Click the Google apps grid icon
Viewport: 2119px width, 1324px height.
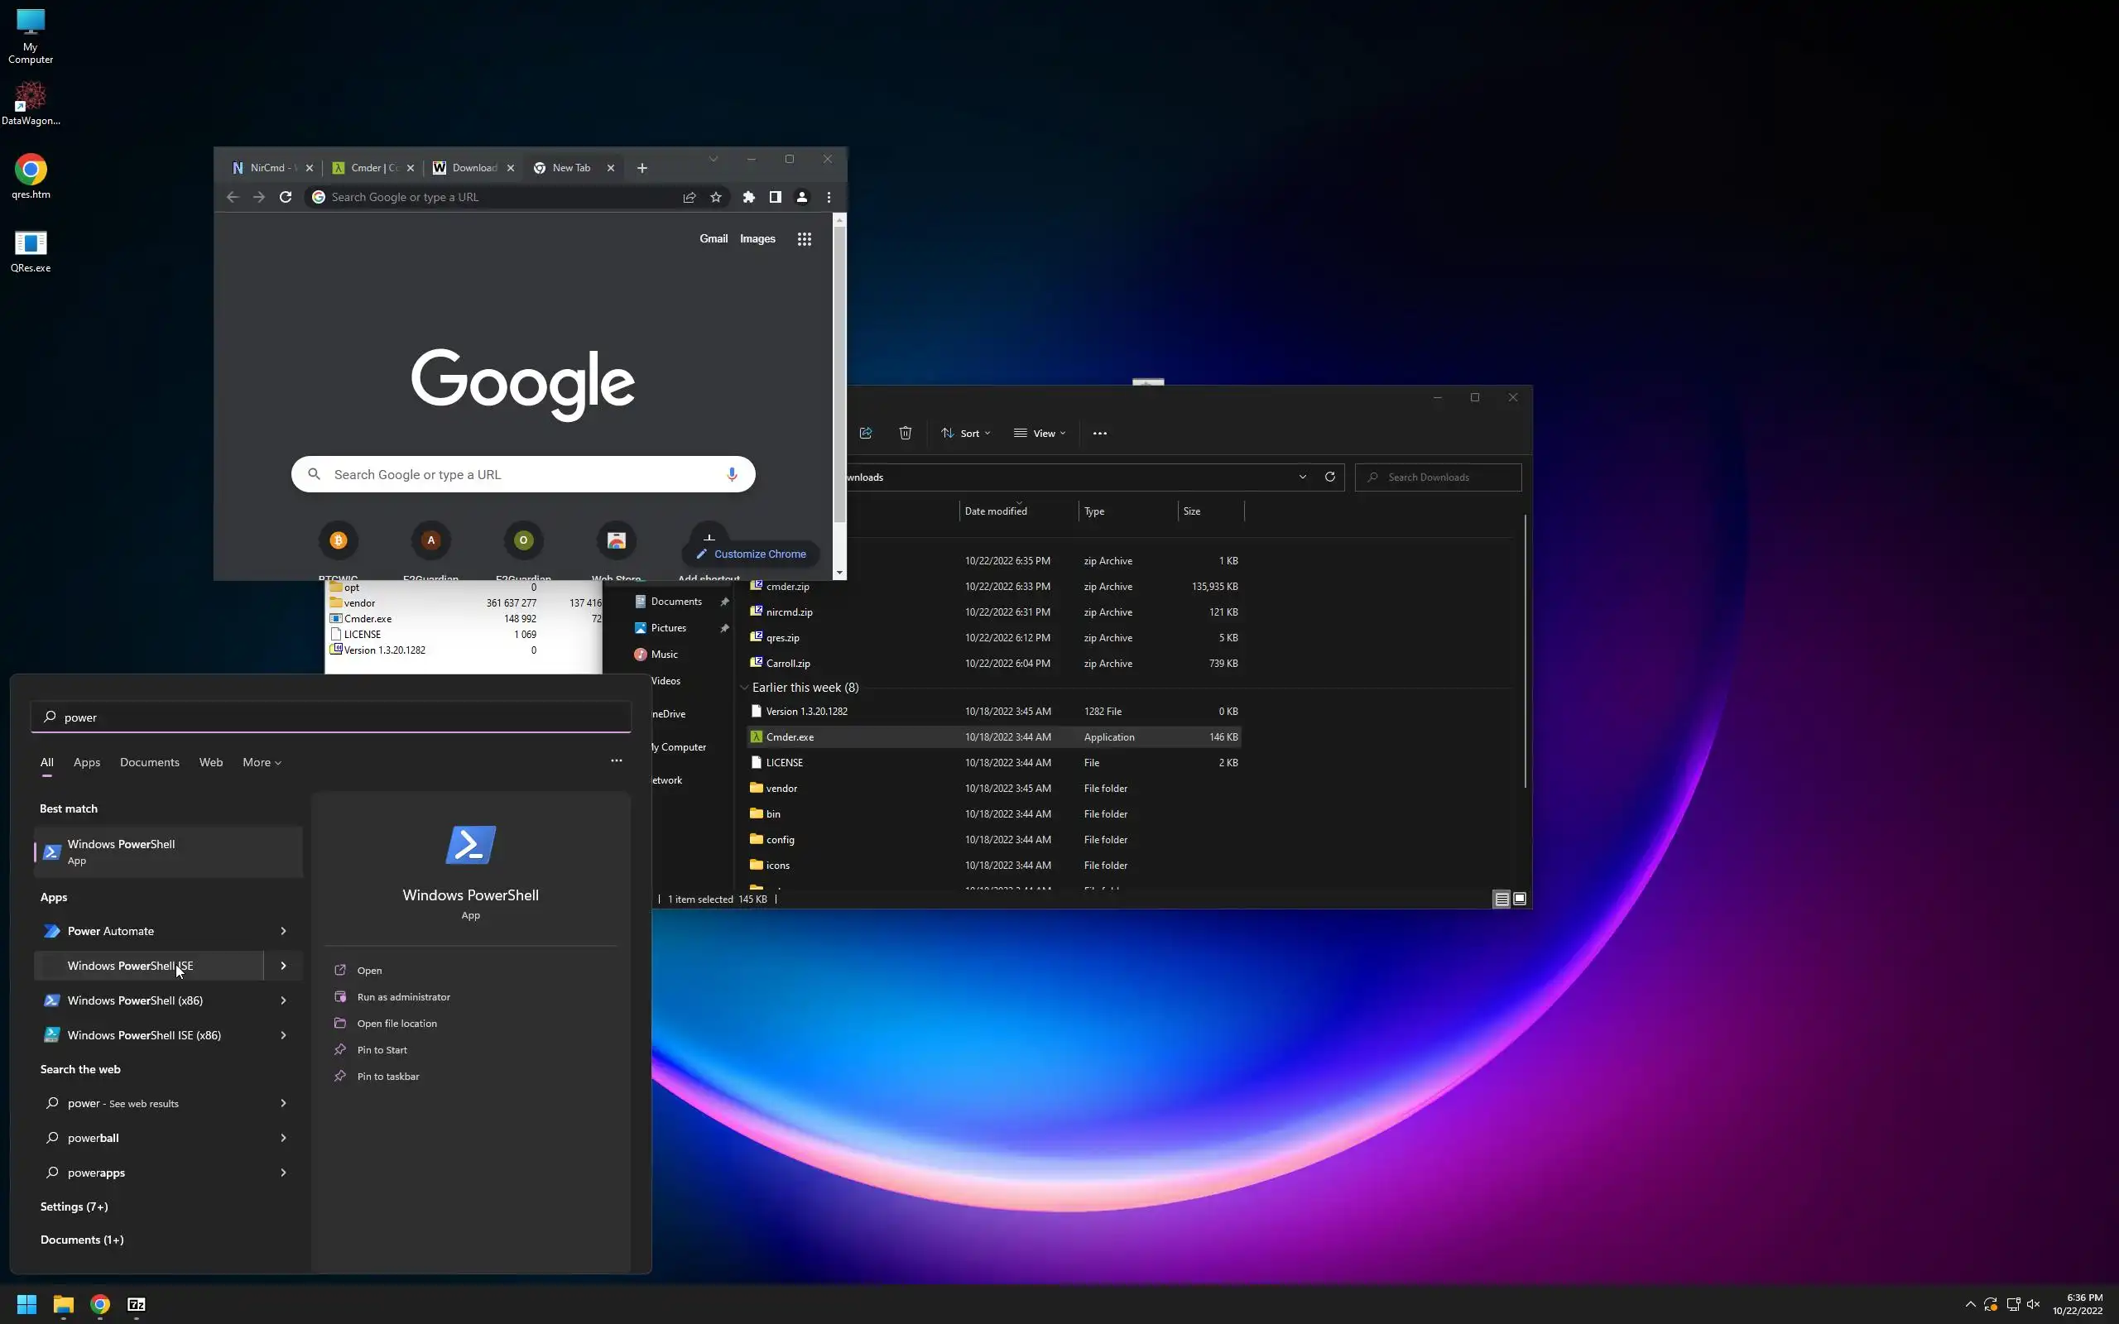[x=804, y=239]
